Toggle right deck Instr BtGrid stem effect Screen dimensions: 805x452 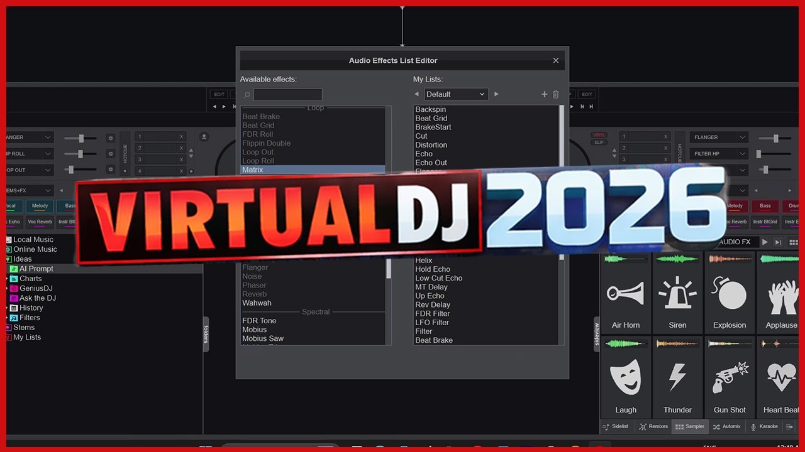(765, 222)
